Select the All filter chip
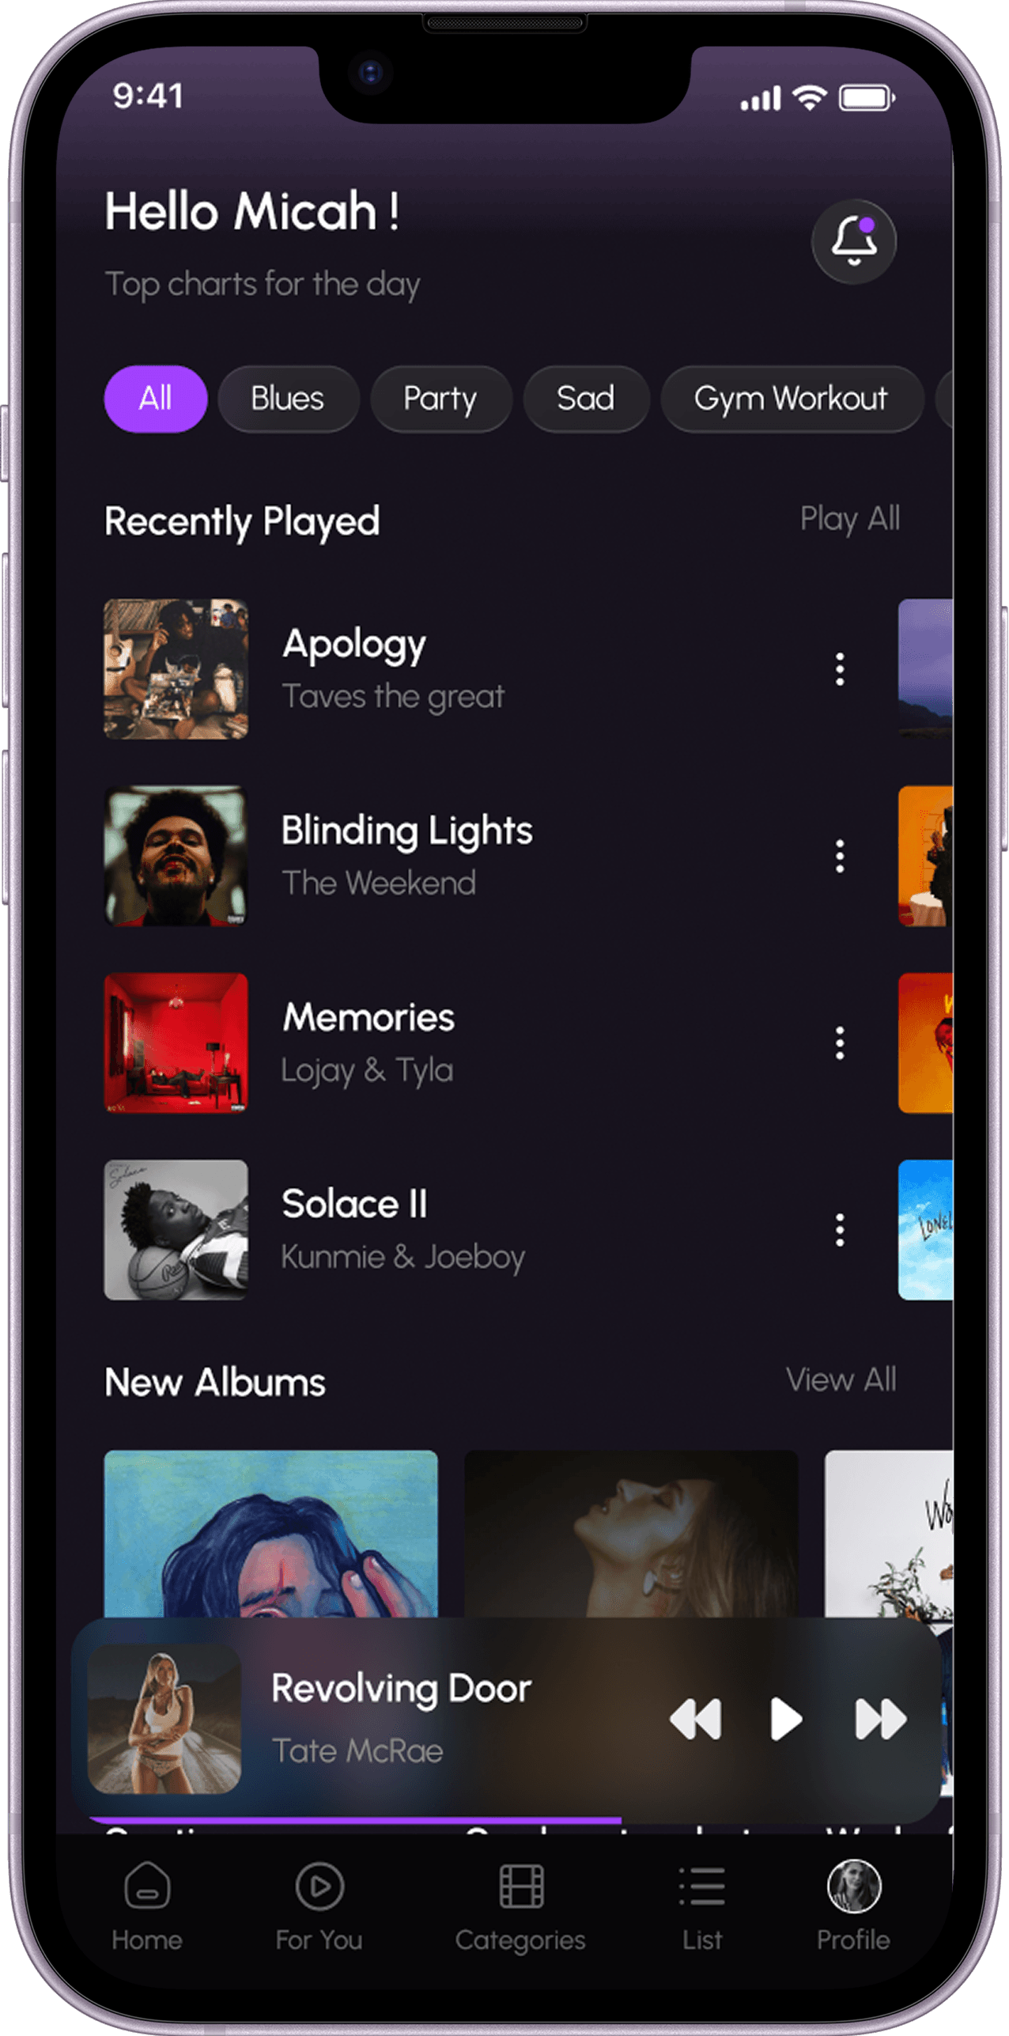Image resolution: width=1009 pixels, height=2036 pixels. pyautogui.click(x=156, y=399)
